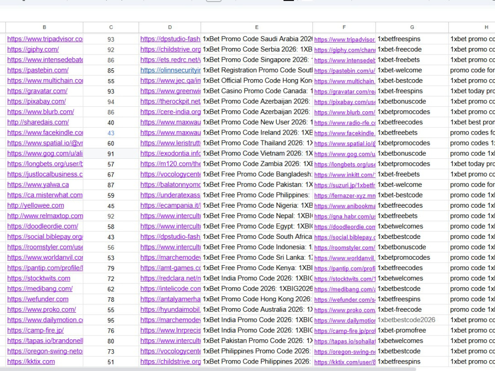This screenshot has width=495, height=371.
Task: Select the 'Promo Code Singapore 2026' cell
Action: pyautogui.click(x=256, y=60)
